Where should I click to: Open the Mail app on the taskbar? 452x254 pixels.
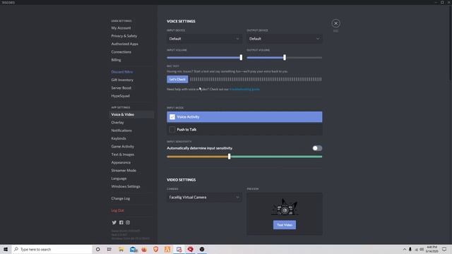[133, 249]
